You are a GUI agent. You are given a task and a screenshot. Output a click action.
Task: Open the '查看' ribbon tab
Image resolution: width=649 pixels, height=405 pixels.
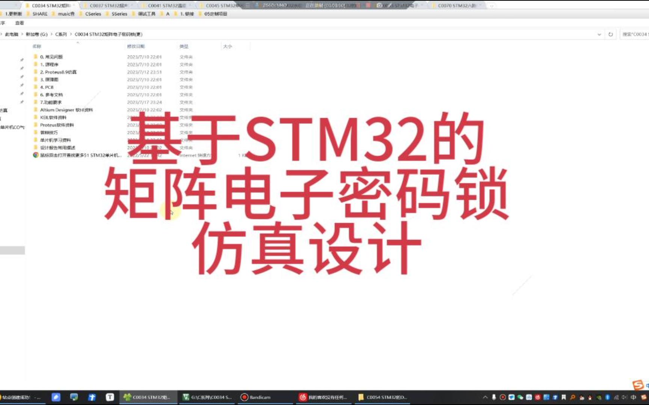tap(20, 23)
